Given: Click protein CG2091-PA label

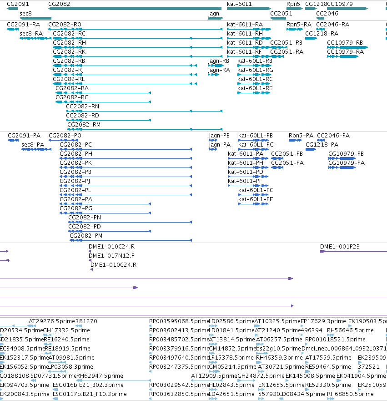Looking at the screenshot, I should [24, 136].
